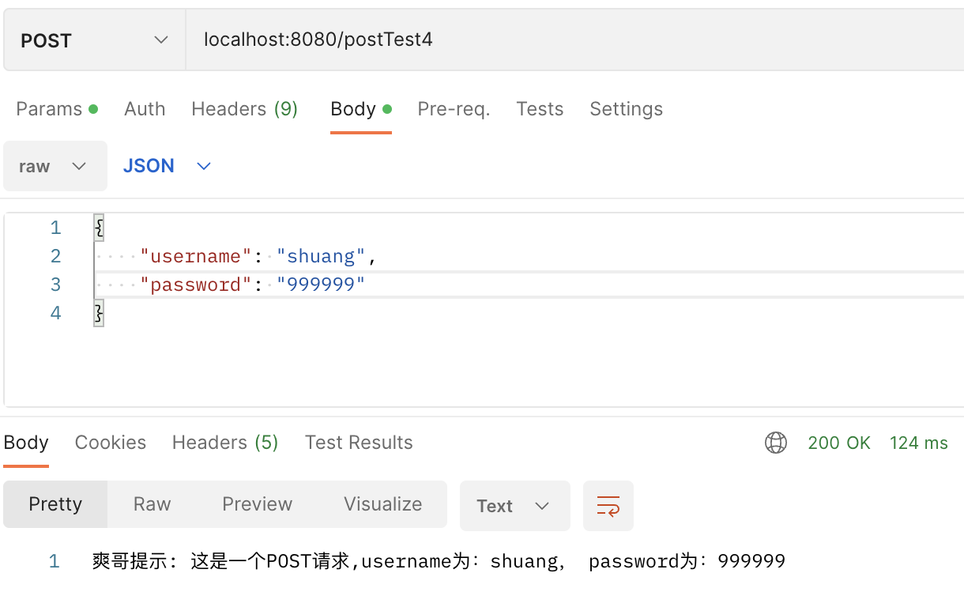This screenshot has height=607, width=964.
Task: Open the response Text format dropdown
Action: (x=514, y=506)
